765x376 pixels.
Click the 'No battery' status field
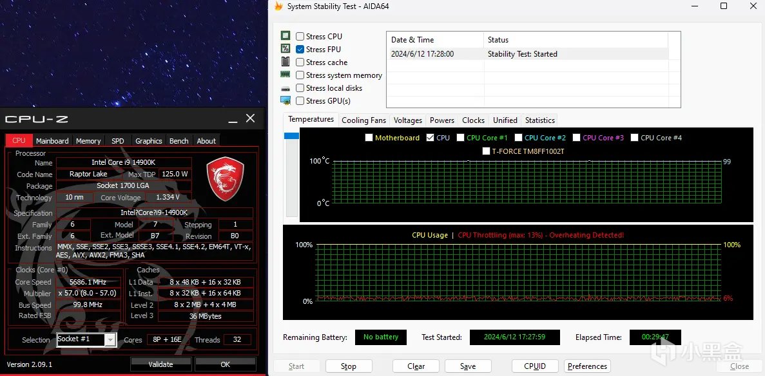click(x=380, y=337)
